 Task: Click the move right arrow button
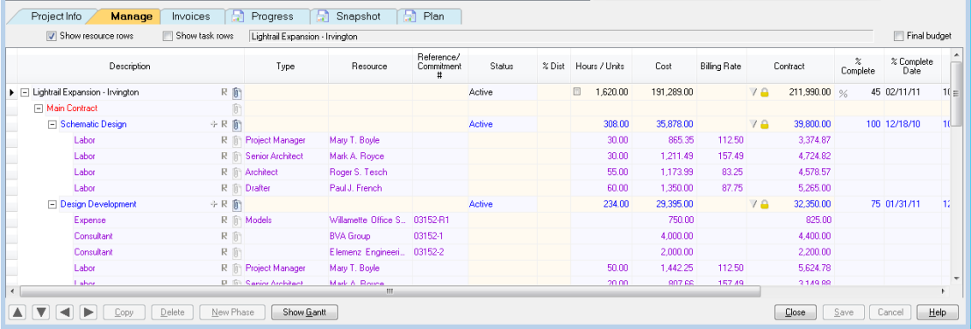point(89,312)
